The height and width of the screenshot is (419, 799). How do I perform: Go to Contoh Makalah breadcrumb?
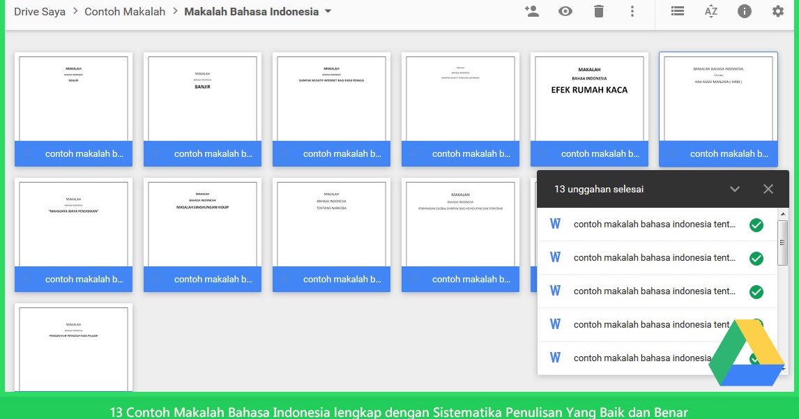(125, 11)
